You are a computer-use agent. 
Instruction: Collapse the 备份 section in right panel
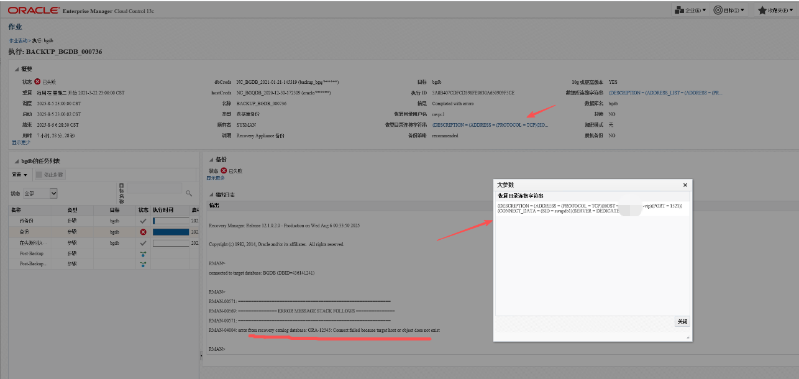[x=211, y=160]
